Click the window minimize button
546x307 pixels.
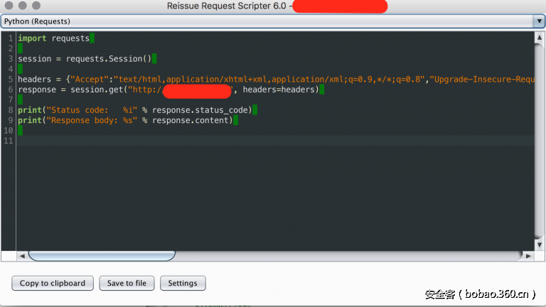pos(23,6)
